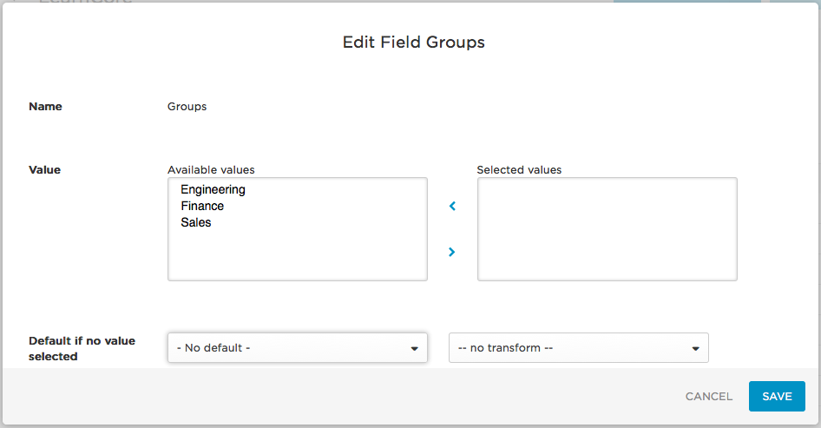
Task: Click the Available values heading
Action: point(211,170)
